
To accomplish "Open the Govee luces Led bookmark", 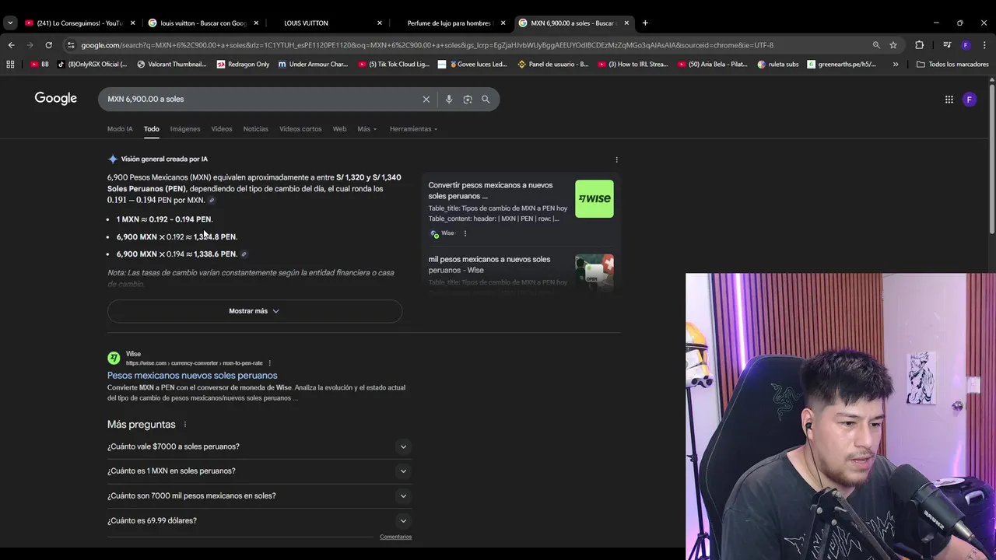I will pyautogui.click(x=472, y=65).
